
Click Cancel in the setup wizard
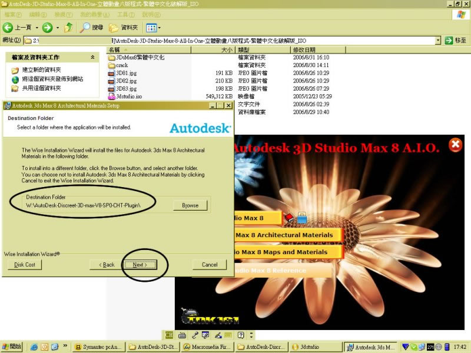click(210, 265)
